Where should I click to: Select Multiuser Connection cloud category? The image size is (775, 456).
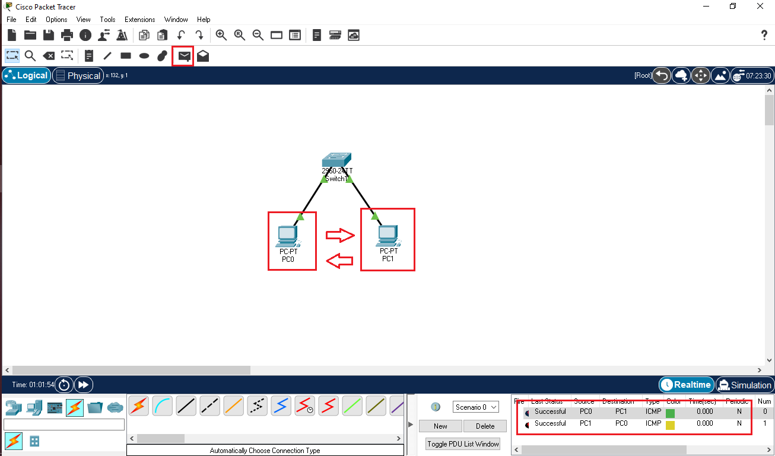(x=115, y=407)
